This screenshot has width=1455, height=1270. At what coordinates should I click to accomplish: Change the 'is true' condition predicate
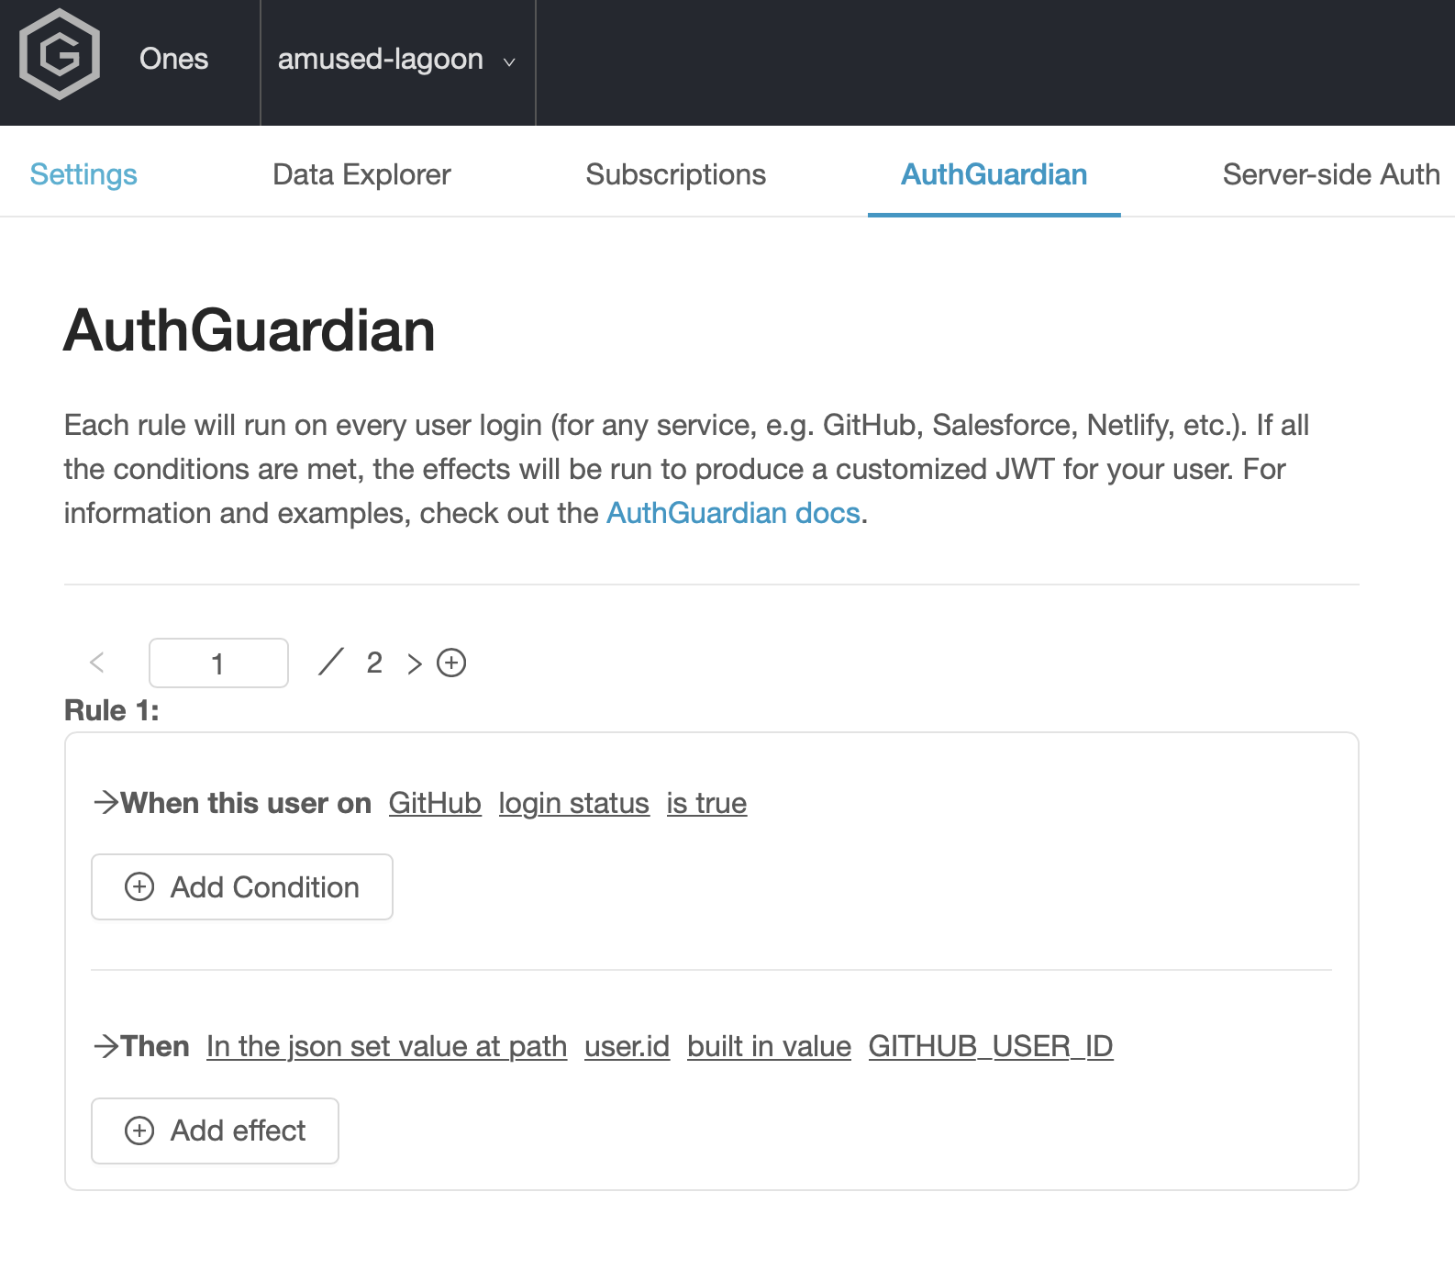706,803
